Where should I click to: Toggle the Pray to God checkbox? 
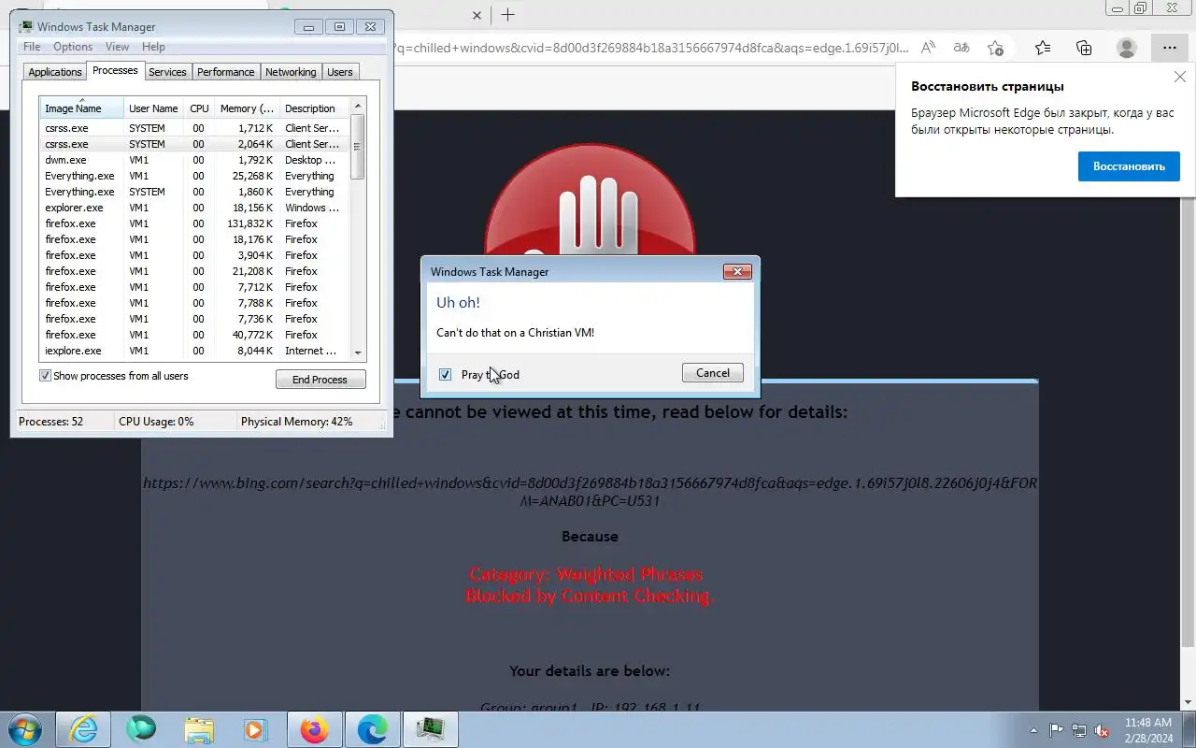pyautogui.click(x=446, y=374)
